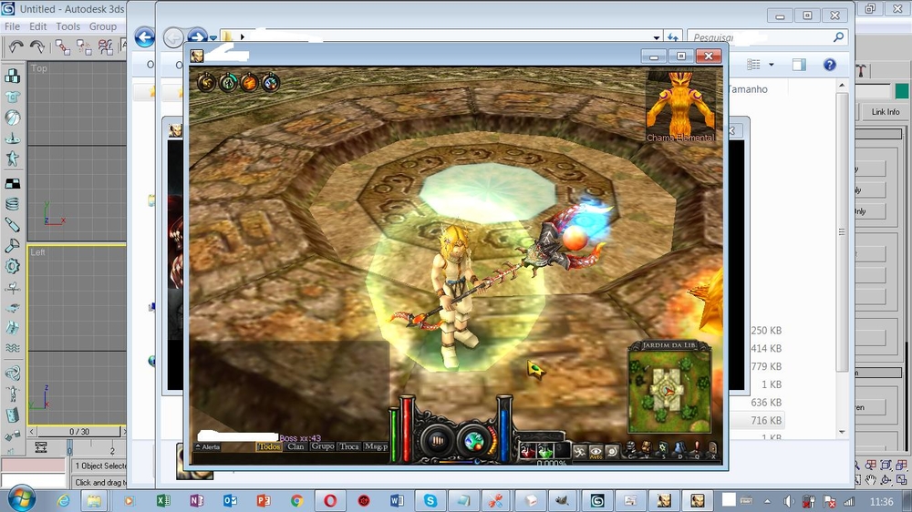The width and height of the screenshot is (912, 512).
Task: Click the shirt icon in 3ds Max sidebar
Action: (x=12, y=97)
